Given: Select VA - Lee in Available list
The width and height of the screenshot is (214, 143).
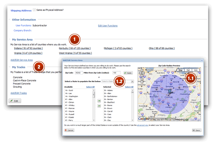Looking at the screenshot, I should (x=79, y=93).
